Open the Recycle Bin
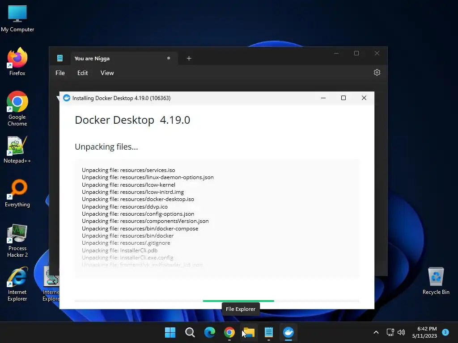This screenshot has height=343, width=458. click(x=436, y=281)
